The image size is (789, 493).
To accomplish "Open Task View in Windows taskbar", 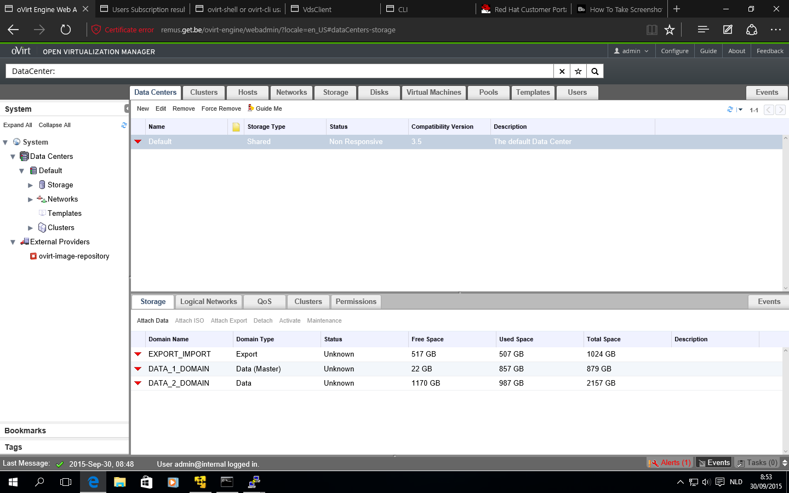I will (x=66, y=482).
